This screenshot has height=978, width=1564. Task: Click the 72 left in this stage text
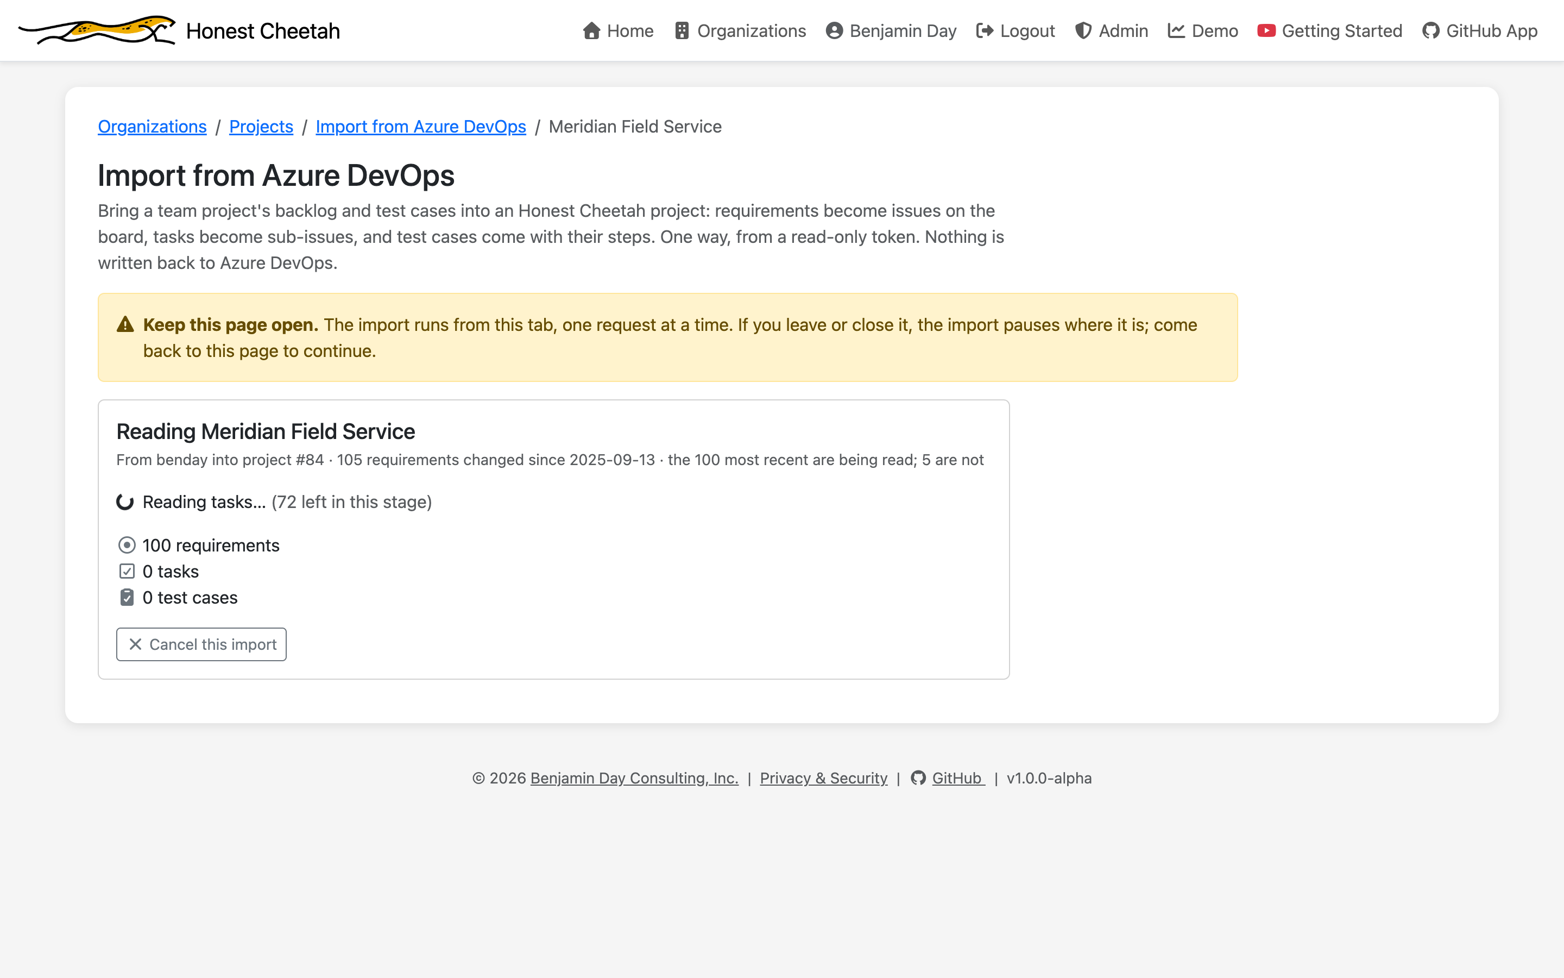click(x=351, y=502)
